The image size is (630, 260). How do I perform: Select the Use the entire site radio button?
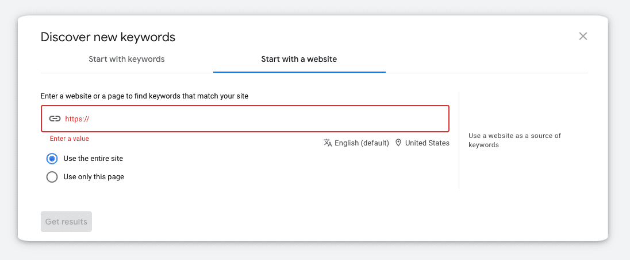52,159
